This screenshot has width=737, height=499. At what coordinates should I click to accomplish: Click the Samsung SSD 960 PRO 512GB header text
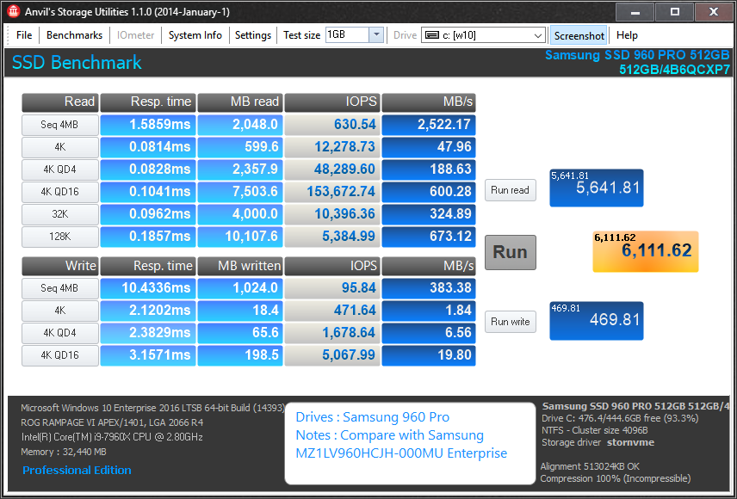coord(637,55)
